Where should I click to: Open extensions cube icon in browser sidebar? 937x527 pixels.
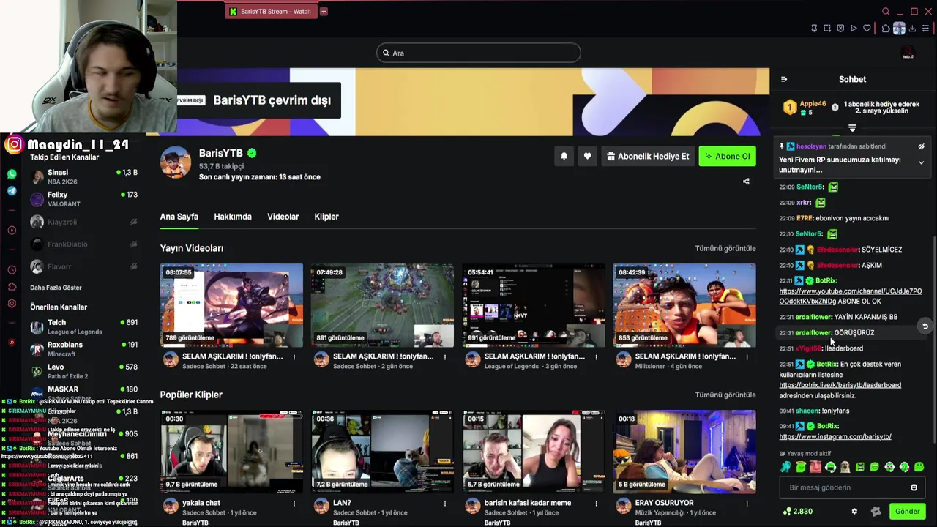click(12, 287)
